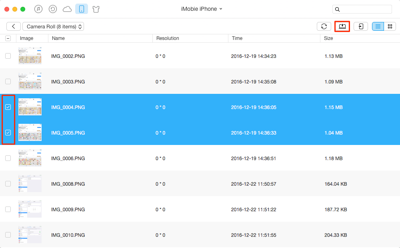Check the box for IMG_0006.PNG

pos(8,158)
